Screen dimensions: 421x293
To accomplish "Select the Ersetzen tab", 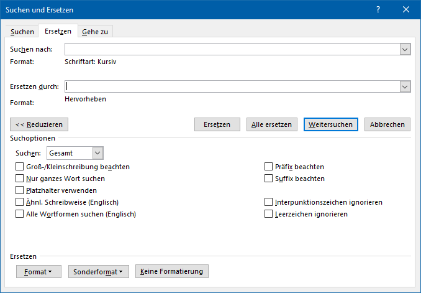I will [58, 31].
